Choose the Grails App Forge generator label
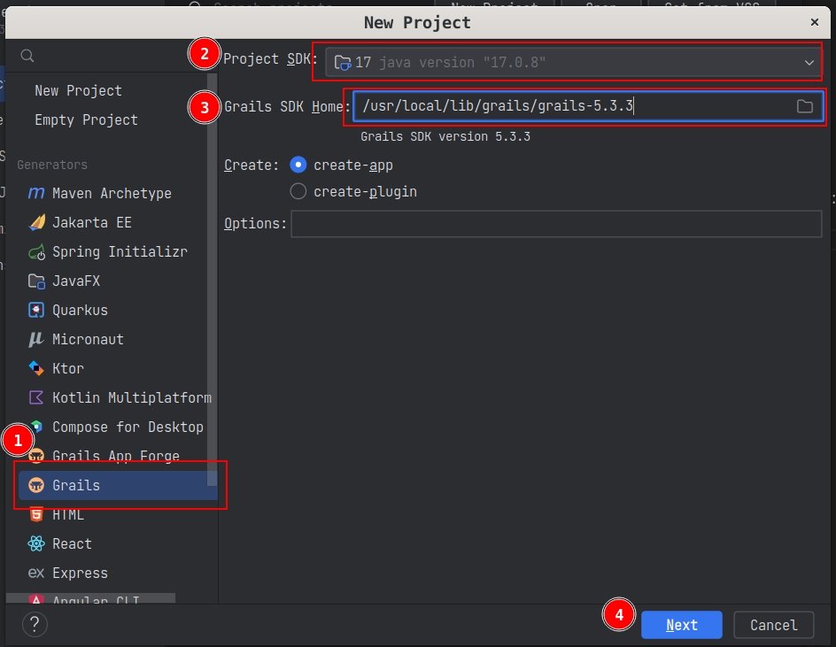The image size is (836, 647). (116, 456)
